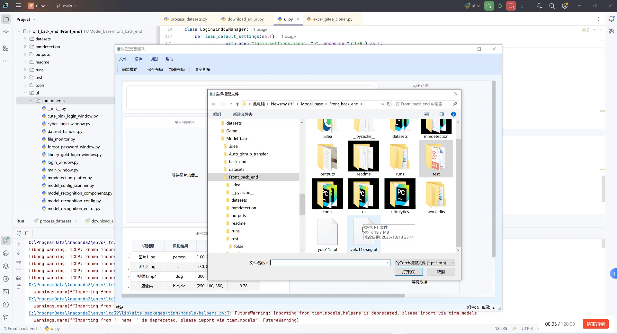Toggle preview pane icon in file dialog
This screenshot has height=334, width=617.
point(442,114)
